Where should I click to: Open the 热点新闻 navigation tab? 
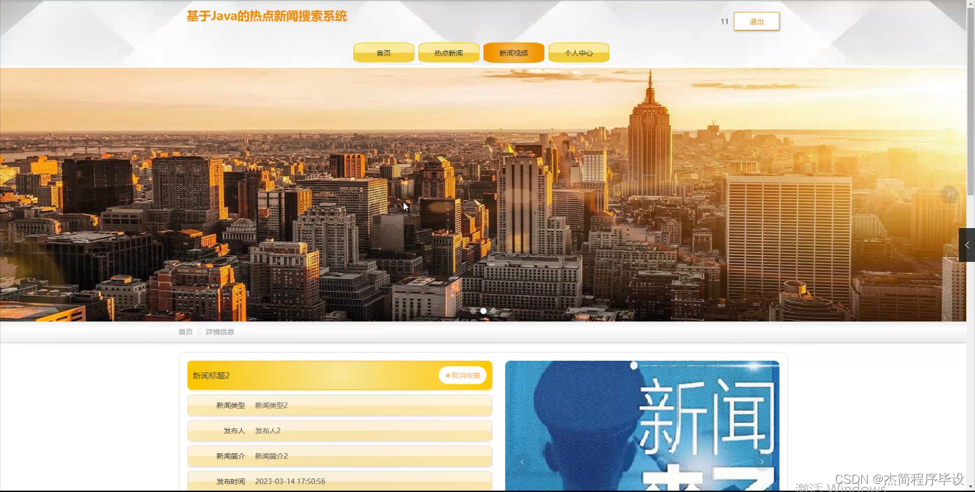(x=448, y=52)
